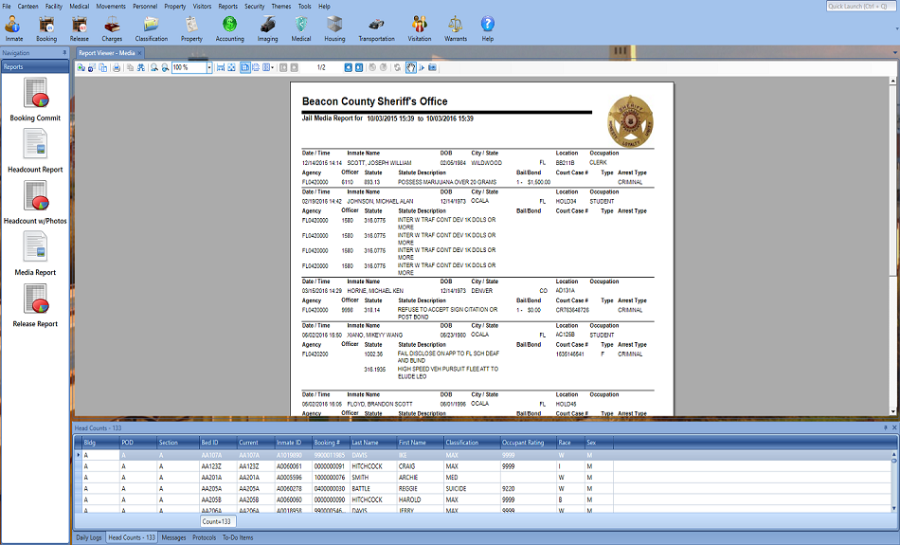
Task: Switch to the Daily Logs tab
Action: point(89,537)
